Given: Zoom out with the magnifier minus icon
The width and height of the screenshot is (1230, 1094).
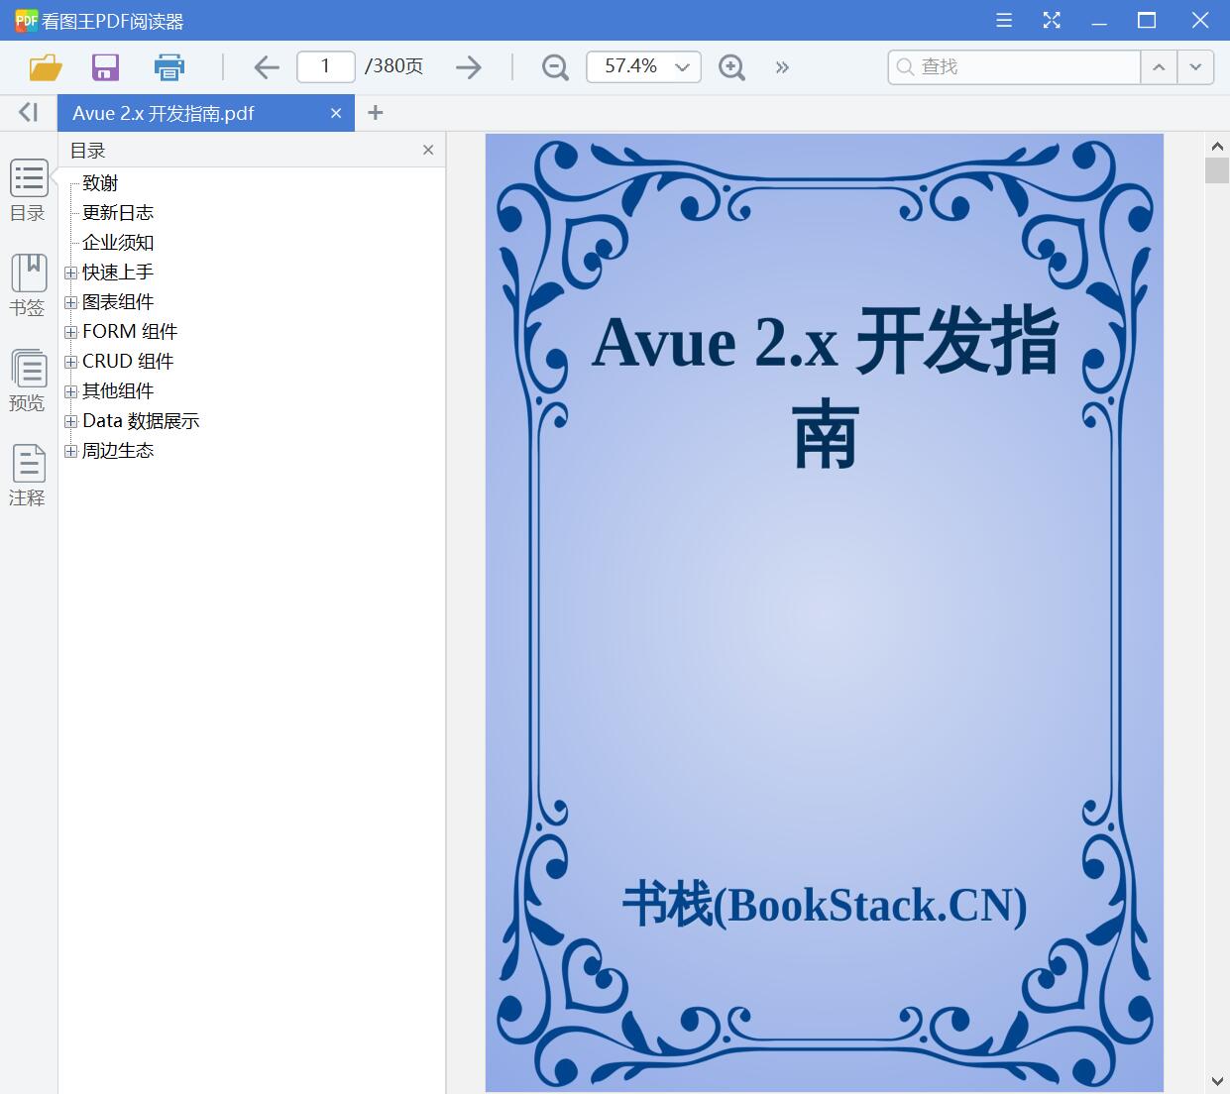Looking at the screenshot, I should coord(554,67).
